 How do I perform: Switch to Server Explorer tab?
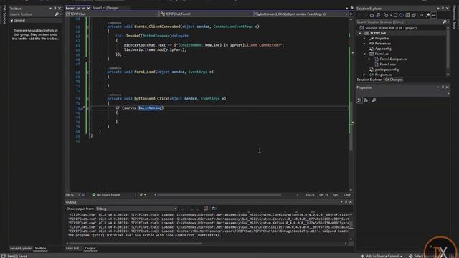21,249
